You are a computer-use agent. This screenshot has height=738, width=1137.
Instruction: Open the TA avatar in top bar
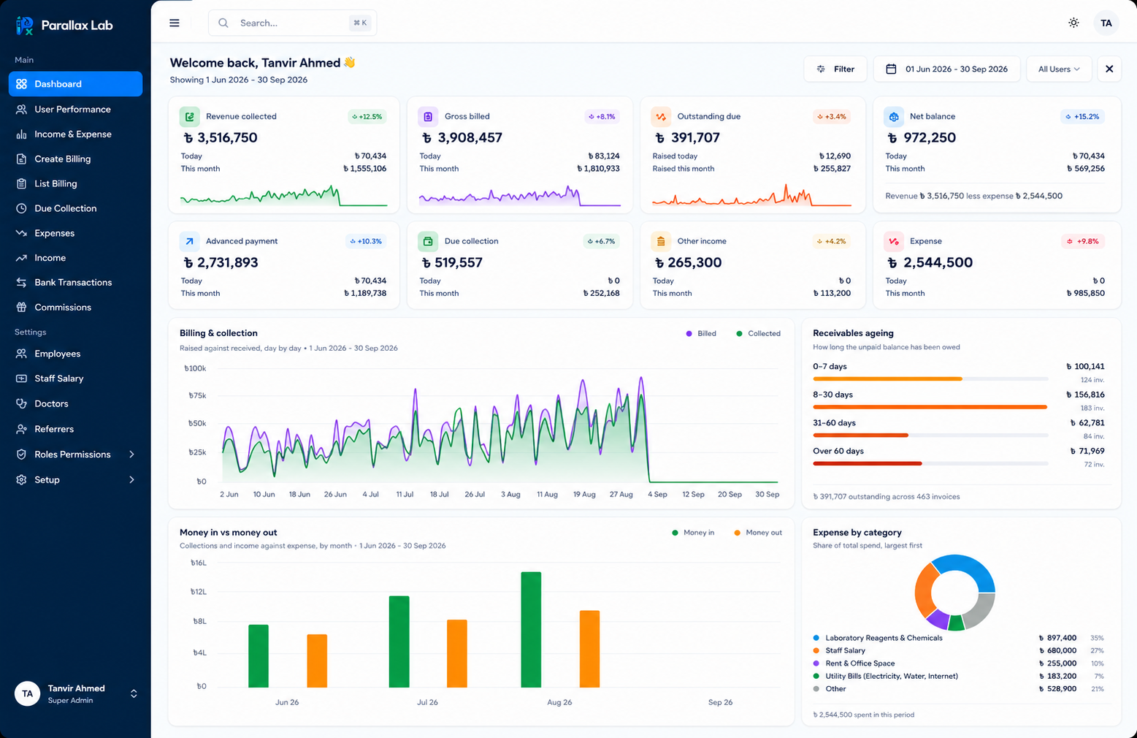click(1106, 23)
